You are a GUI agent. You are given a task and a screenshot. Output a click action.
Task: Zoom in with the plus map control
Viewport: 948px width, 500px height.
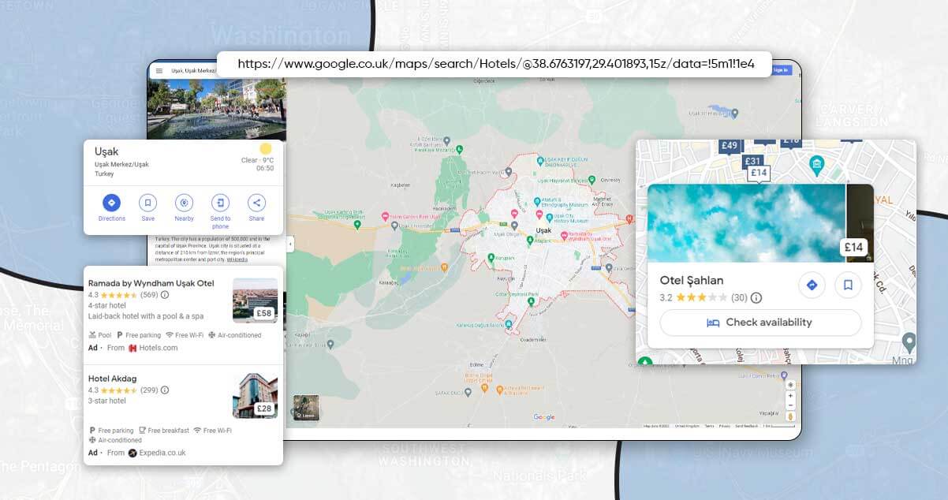[790, 396]
